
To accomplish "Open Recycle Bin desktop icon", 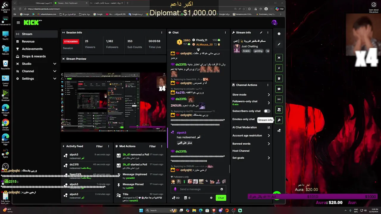I will [5, 64].
